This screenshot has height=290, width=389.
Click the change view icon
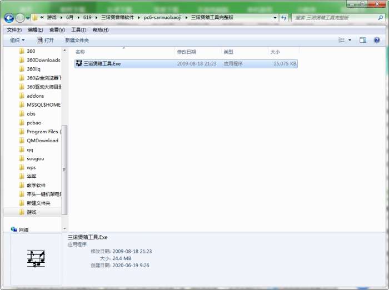pyautogui.click(x=341, y=40)
